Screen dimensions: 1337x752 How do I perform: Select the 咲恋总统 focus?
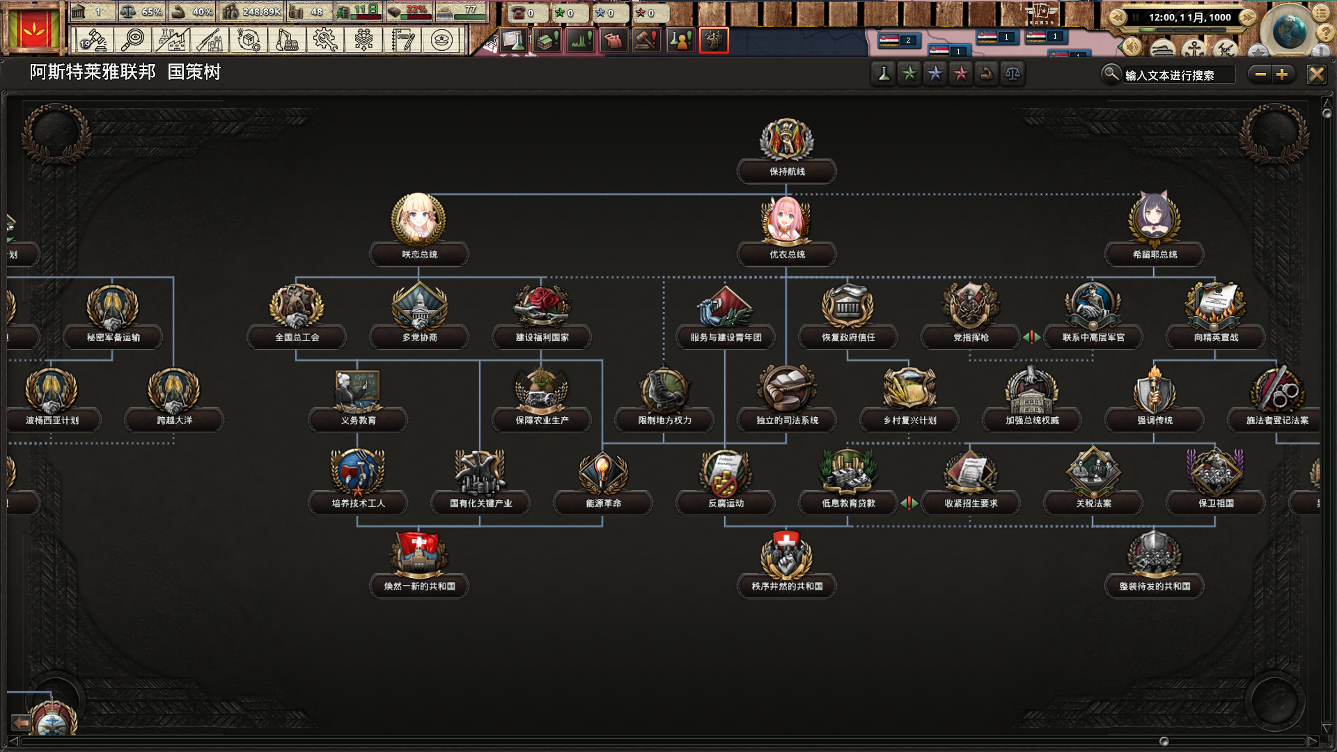[x=419, y=230]
